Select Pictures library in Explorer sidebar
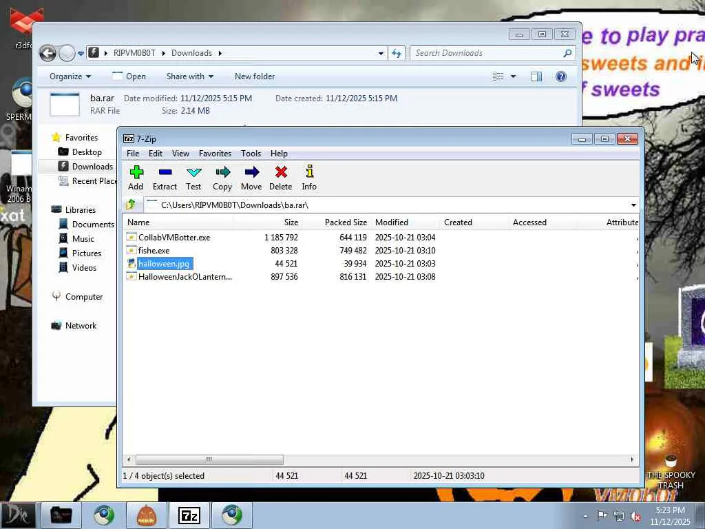Viewport: 705px width, 529px height. [87, 253]
